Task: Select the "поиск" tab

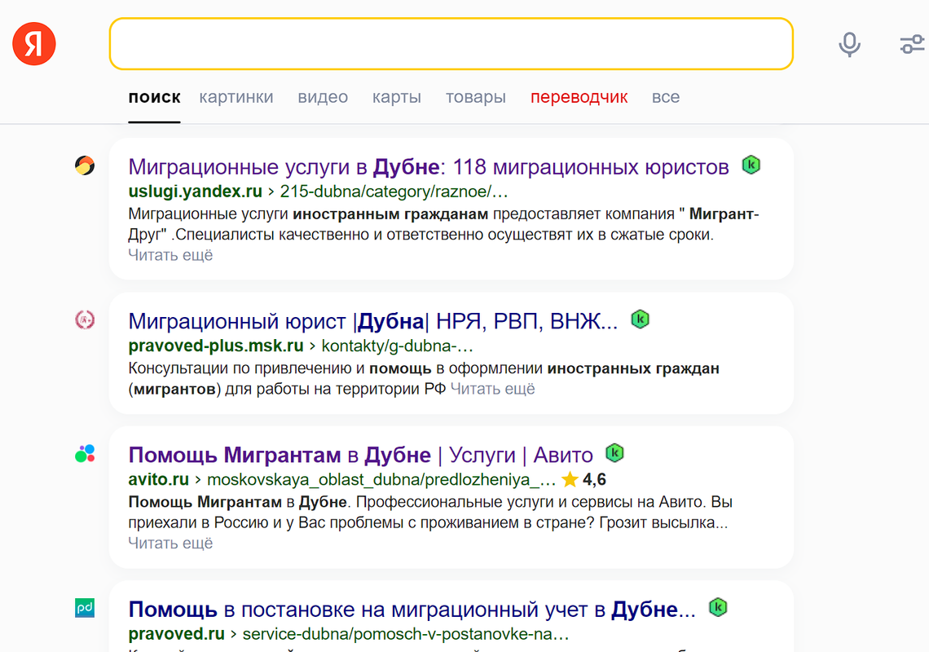Action: click(154, 97)
